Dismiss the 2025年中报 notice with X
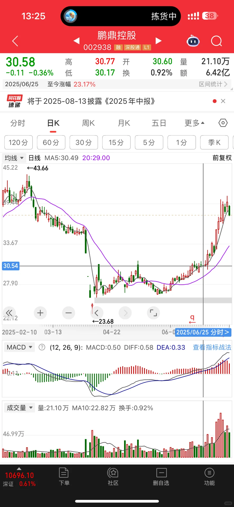 [223, 101]
